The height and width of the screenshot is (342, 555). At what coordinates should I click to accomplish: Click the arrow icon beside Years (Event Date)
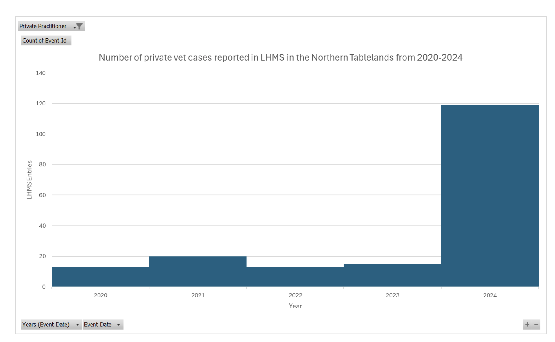click(77, 324)
